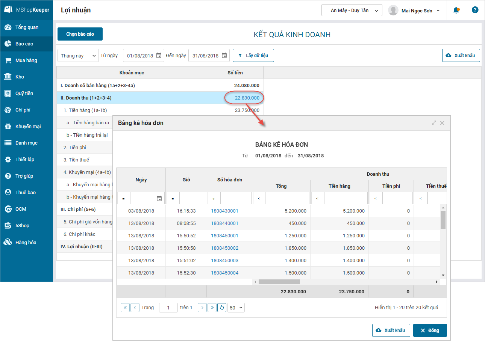Open calendar icon in Đến ngày field

point(224,56)
